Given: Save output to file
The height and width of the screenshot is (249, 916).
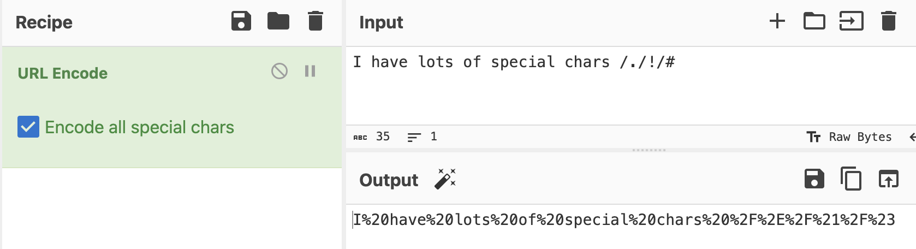Looking at the screenshot, I should pos(814,179).
